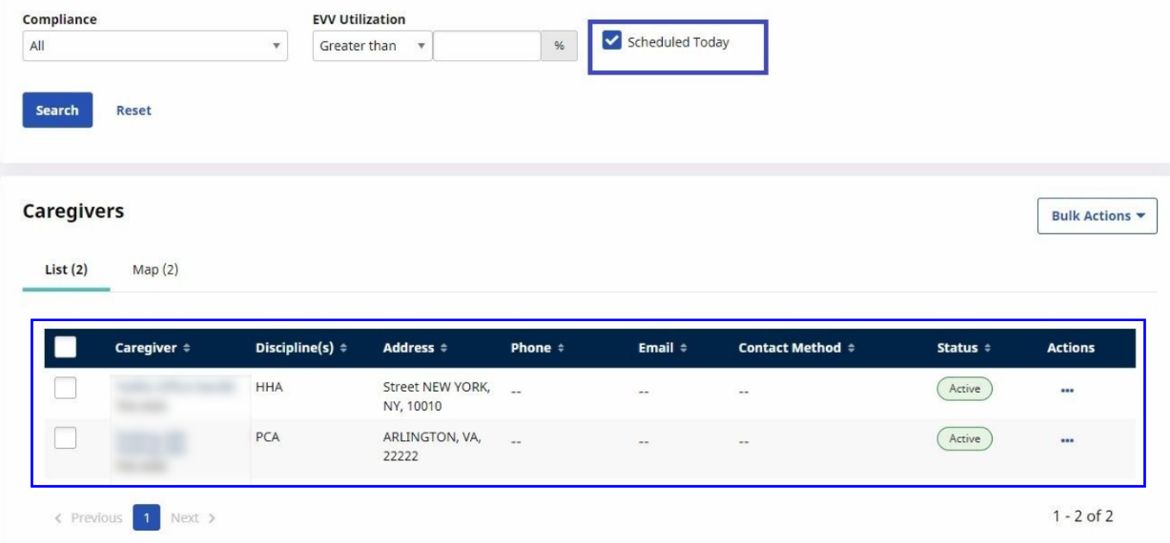Screen dimensions: 1170x543
Task: Sort table by Phone column
Action: [537, 349]
